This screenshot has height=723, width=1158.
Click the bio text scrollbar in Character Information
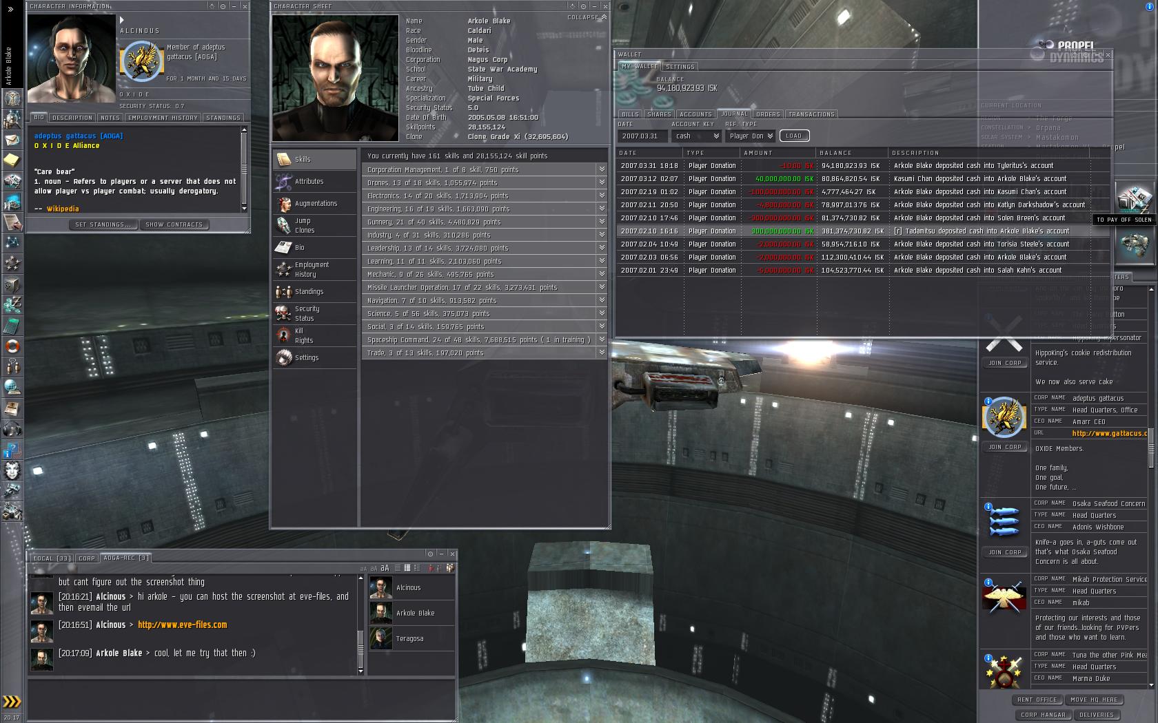pos(244,169)
